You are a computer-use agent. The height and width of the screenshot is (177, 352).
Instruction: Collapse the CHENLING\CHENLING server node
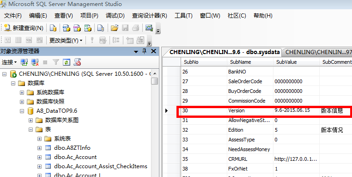pos(4,74)
